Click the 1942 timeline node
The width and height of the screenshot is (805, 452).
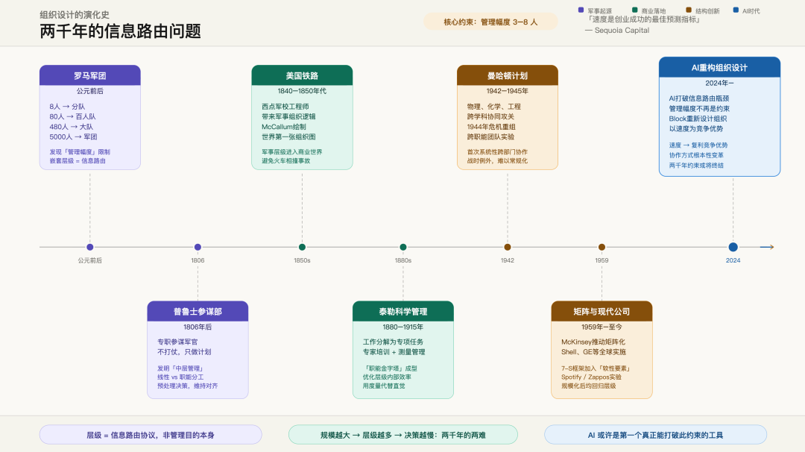pyautogui.click(x=507, y=246)
